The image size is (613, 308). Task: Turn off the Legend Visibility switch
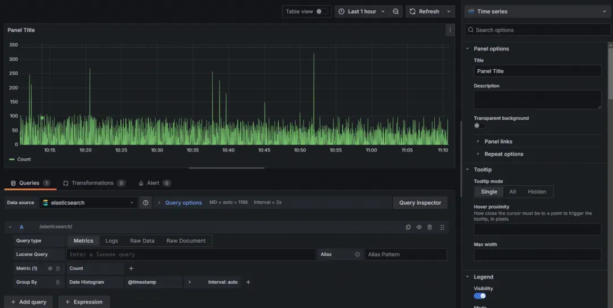(480, 296)
